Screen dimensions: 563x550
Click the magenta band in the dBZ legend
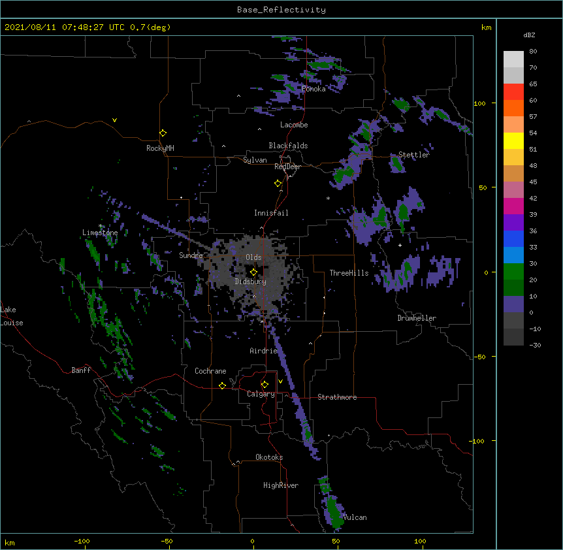coord(513,206)
